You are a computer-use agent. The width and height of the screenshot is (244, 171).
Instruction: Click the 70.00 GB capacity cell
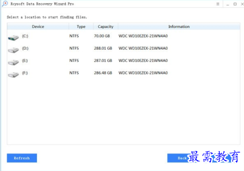[102, 36]
